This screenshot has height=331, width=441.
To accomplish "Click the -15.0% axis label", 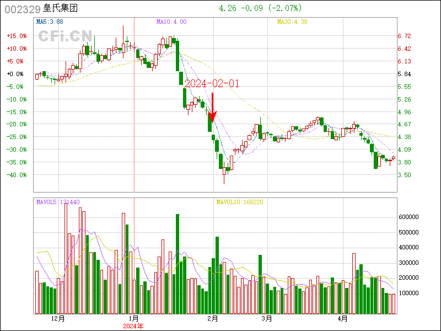I will click(17, 112).
